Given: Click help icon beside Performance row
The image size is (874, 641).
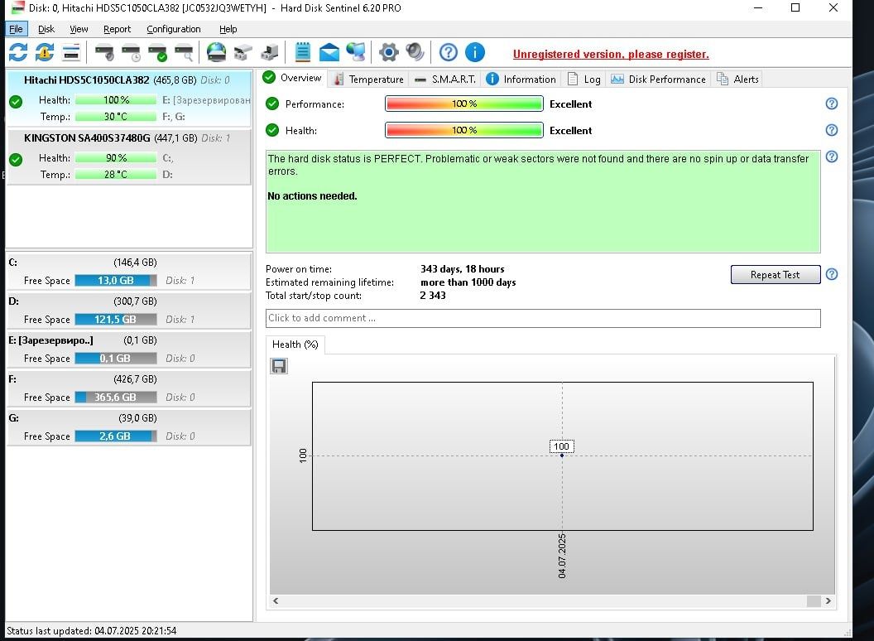Looking at the screenshot, I should pos(832,104).
